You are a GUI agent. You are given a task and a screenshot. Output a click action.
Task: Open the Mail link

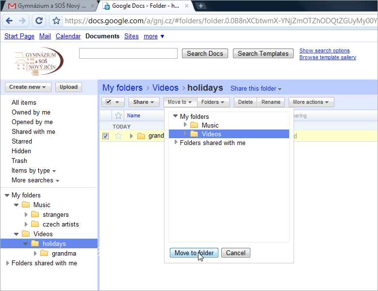click(x=45, y=36)
